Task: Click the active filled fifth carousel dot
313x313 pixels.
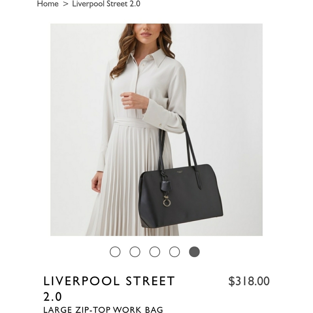Action: pos(194,252)
